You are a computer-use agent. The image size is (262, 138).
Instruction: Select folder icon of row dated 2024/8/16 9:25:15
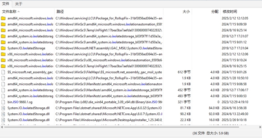click(x=3, y=66)
